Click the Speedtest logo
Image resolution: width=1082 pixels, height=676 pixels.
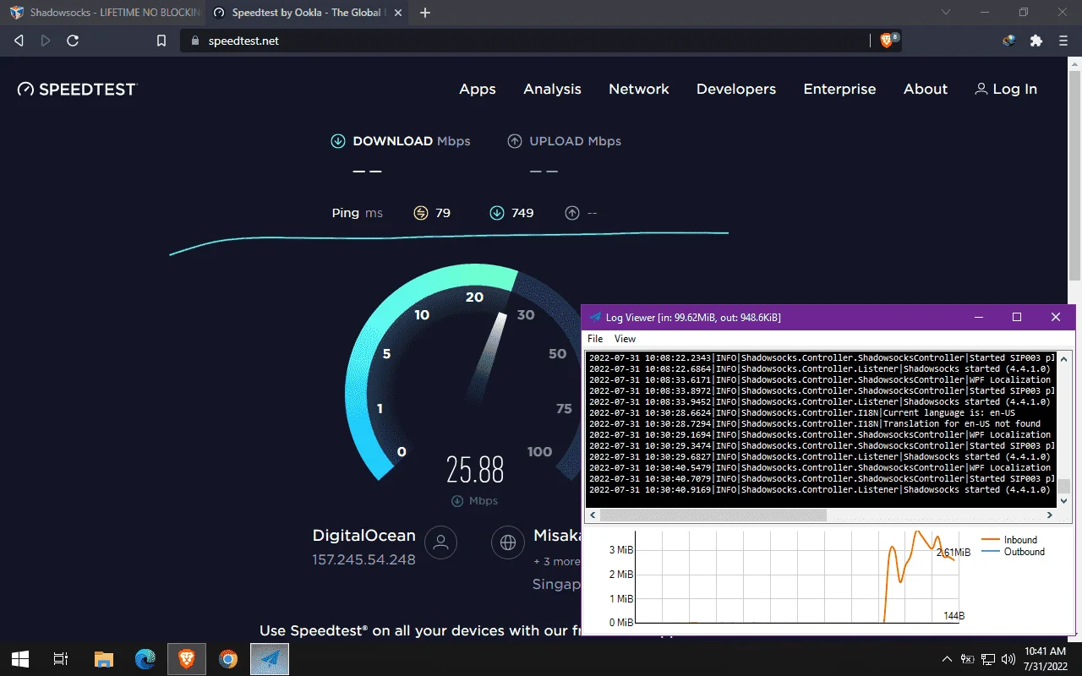coord(77,89)
